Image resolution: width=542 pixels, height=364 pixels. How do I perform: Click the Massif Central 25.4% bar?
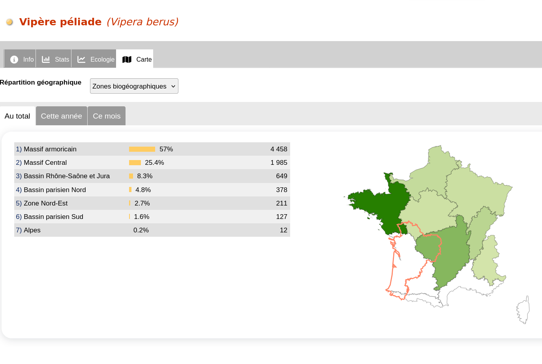click(x=135, y=162)
